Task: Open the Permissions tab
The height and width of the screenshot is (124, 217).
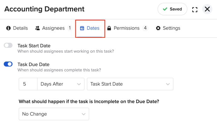Action: click(x=128, y=28)
